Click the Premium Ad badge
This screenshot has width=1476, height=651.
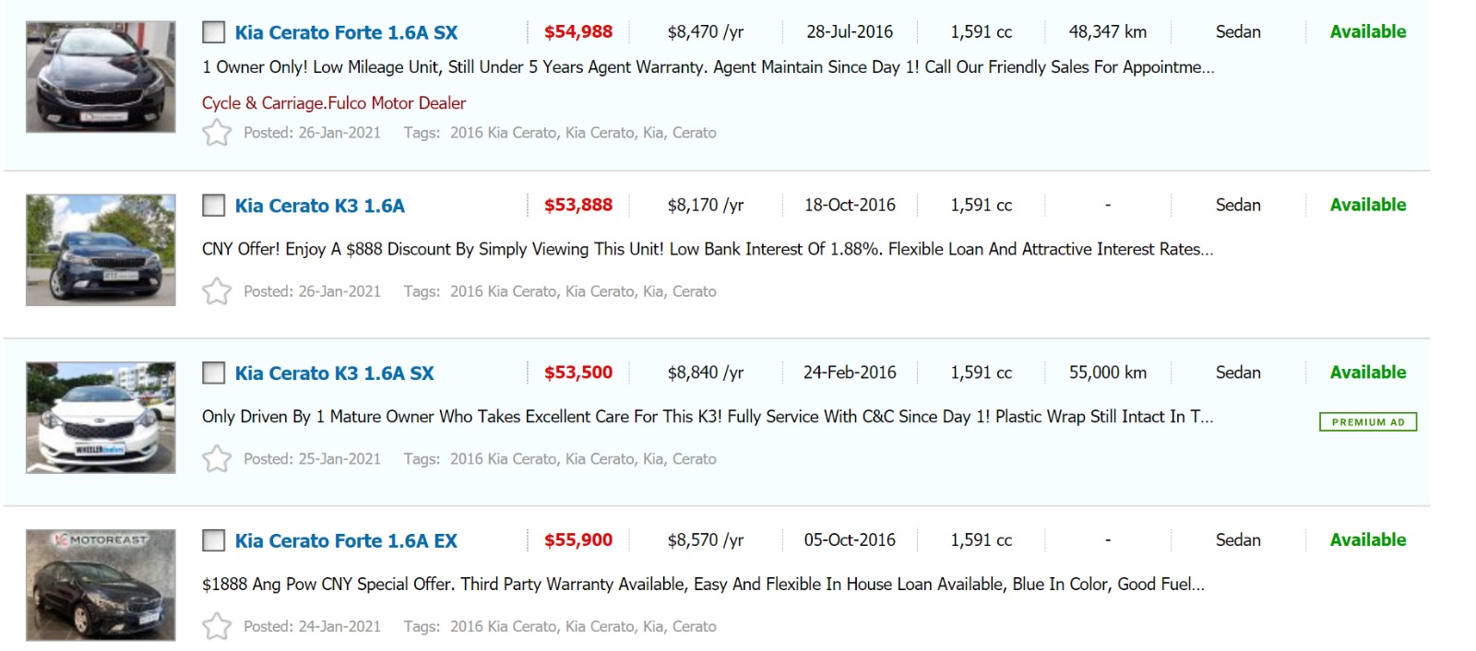(1367, 422)
